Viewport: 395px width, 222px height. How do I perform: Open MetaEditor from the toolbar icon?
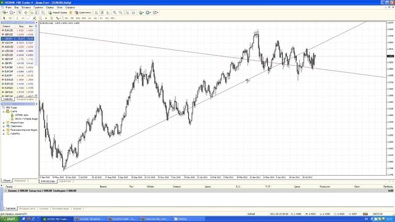[71, 12]
